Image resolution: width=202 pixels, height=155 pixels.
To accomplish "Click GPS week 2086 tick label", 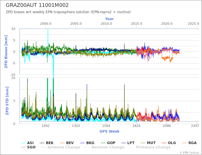I will 167,126.
